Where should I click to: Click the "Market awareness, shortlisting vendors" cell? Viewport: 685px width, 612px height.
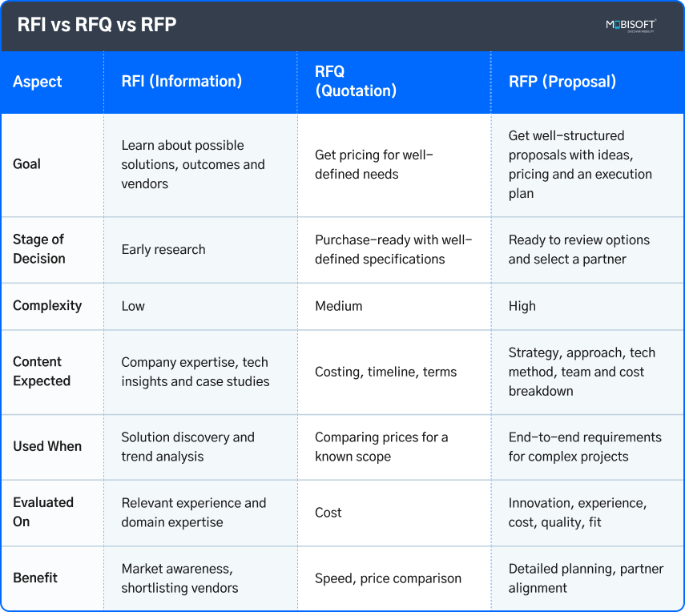coord(179,578)
